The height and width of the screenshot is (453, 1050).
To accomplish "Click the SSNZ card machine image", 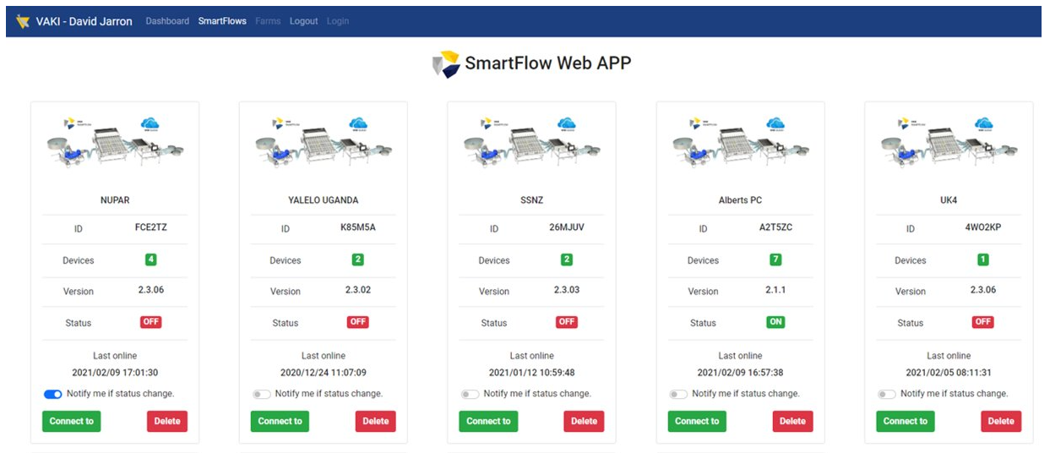I will click(532, 144).
